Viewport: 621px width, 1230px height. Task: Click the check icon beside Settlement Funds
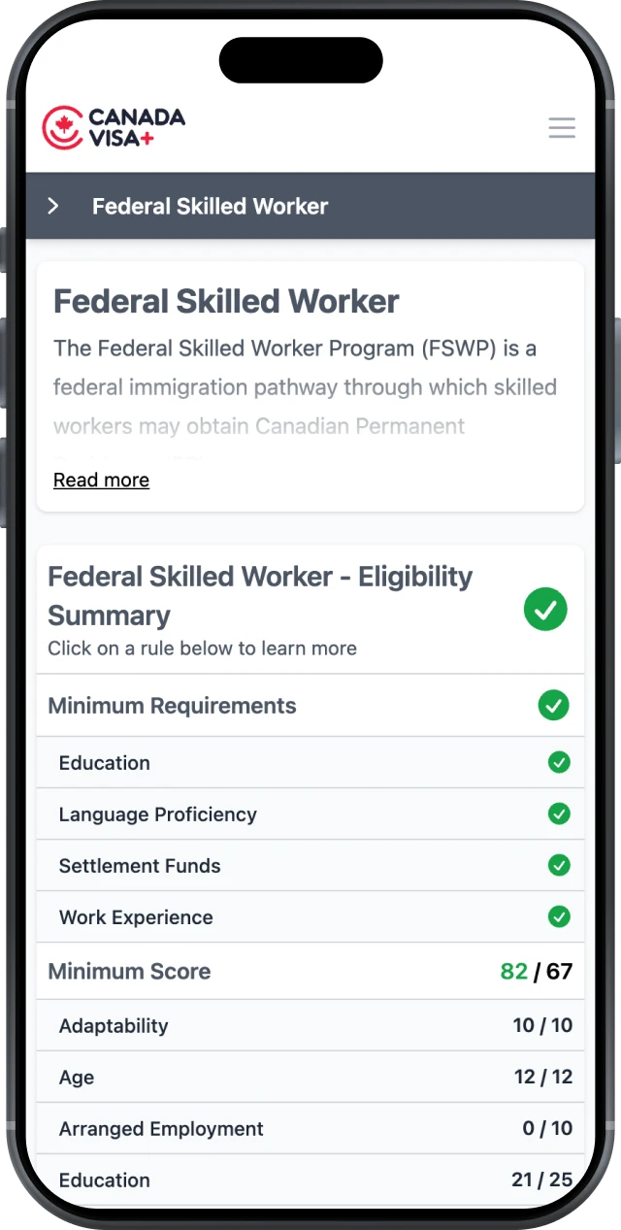pos(559,866)
